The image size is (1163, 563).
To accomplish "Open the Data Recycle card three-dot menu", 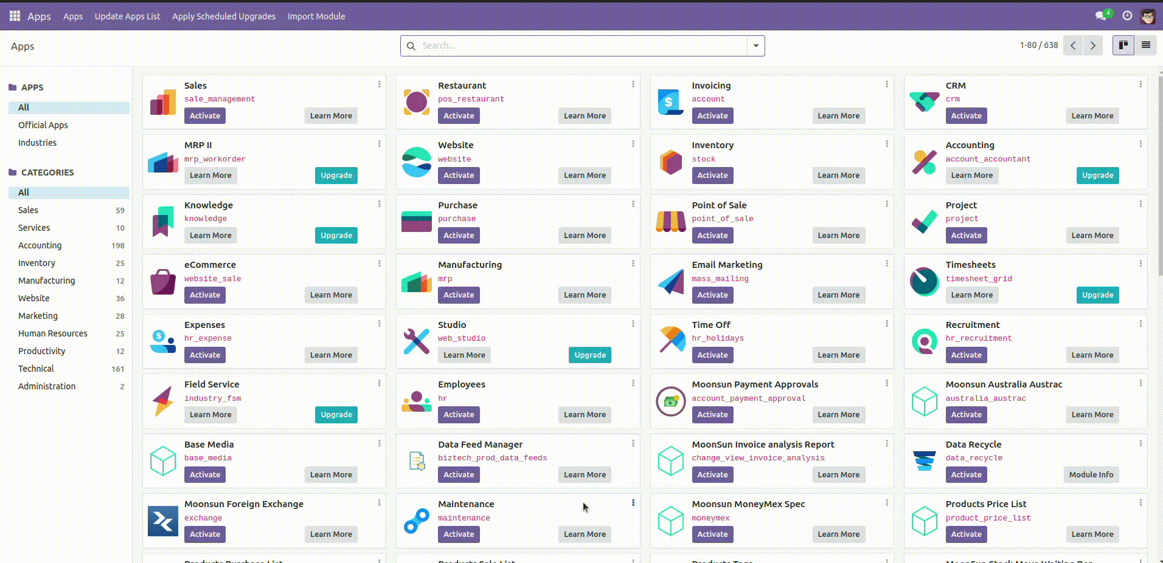I will tap(1140, 443).
